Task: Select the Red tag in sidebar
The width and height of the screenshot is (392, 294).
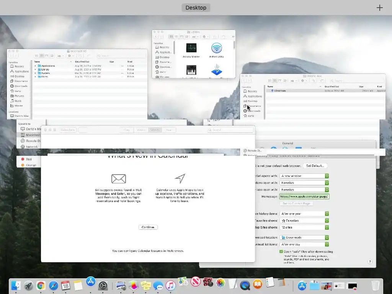Action: coord(26,159)
